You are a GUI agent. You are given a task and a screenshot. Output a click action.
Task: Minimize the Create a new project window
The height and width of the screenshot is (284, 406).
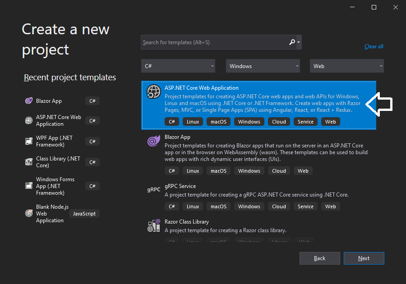coord(352,7)
